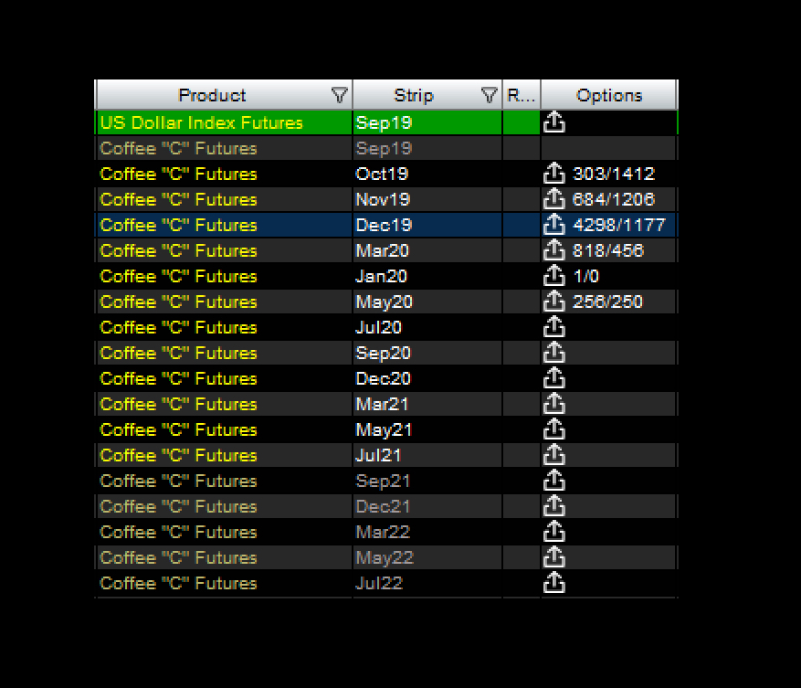Select the Oct19 strip cell

click(427, 174)
